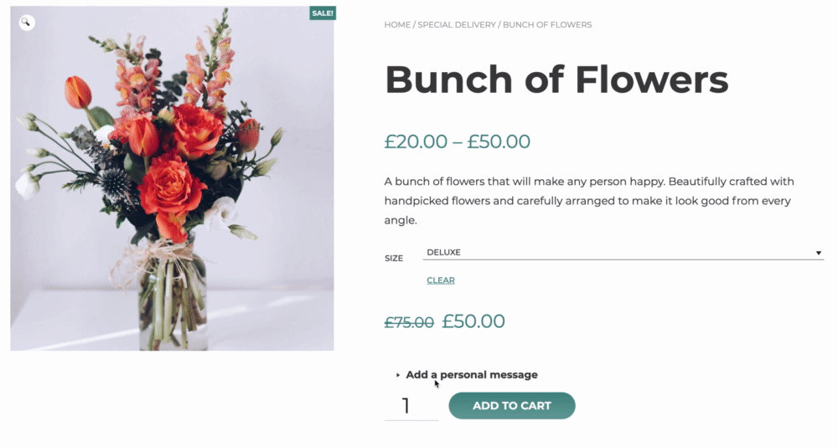Focus the quantity input field
Screen dimensions: 838x447
(x=411, y=407)
